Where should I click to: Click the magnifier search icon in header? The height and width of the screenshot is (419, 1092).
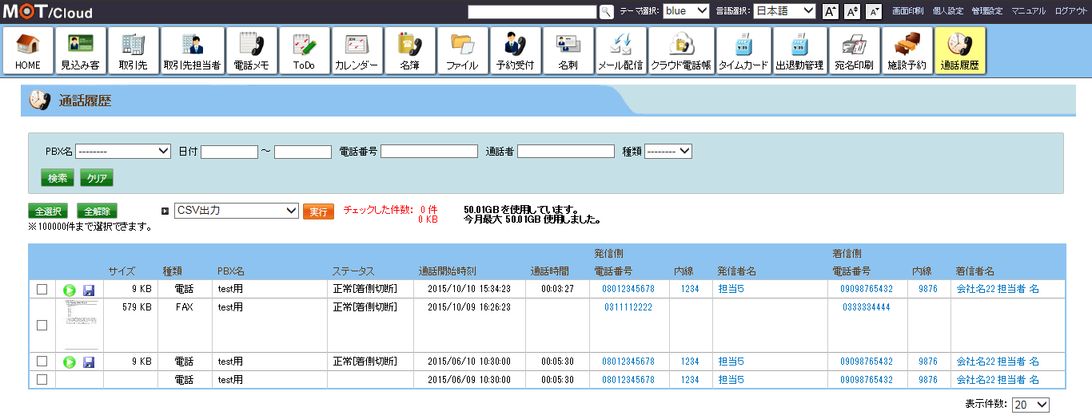[606, 11]
